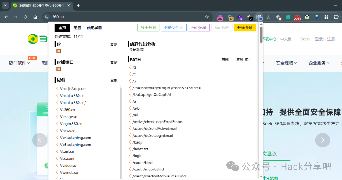The width and height of the screenshot is (342, 180).
Task: Expand the //badjs2.qq.com domain entry
Action: pos(57,89)
